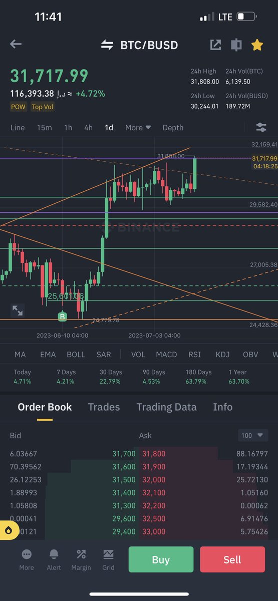Tap the ask price 32,000
The width and height of the screenshot is (278, 601).
tap(154, 480)
